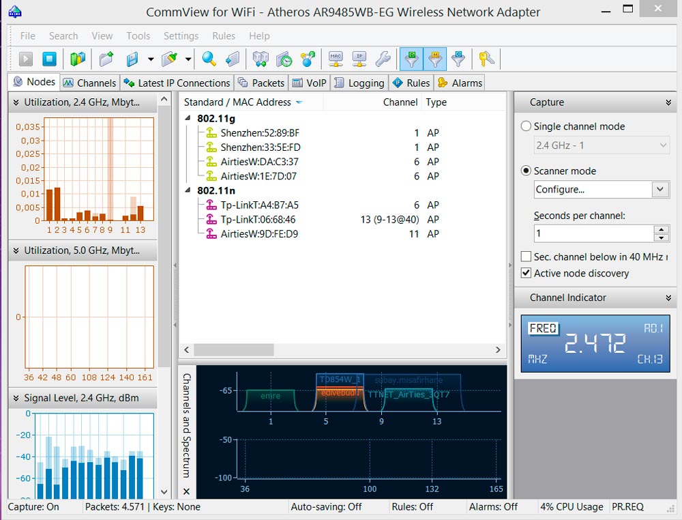The height and width of the screenshot is (520, 682).
Task: Sort by Channel column header
Action: tap(373, 102)
